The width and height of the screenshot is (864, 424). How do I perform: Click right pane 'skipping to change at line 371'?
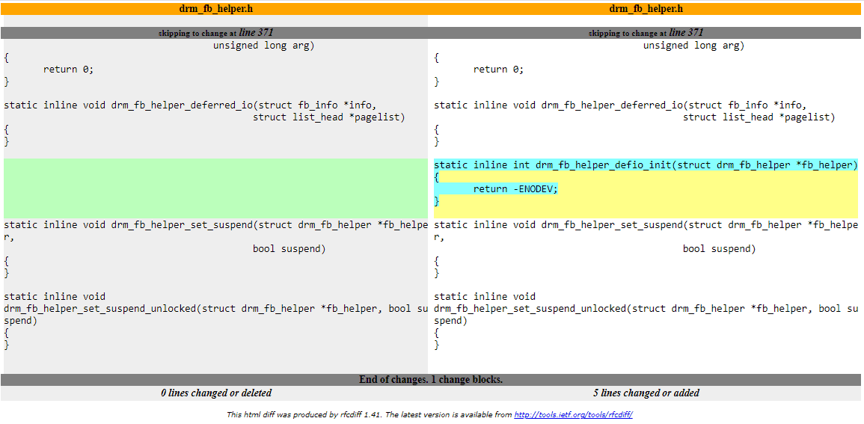click(646, 33)
